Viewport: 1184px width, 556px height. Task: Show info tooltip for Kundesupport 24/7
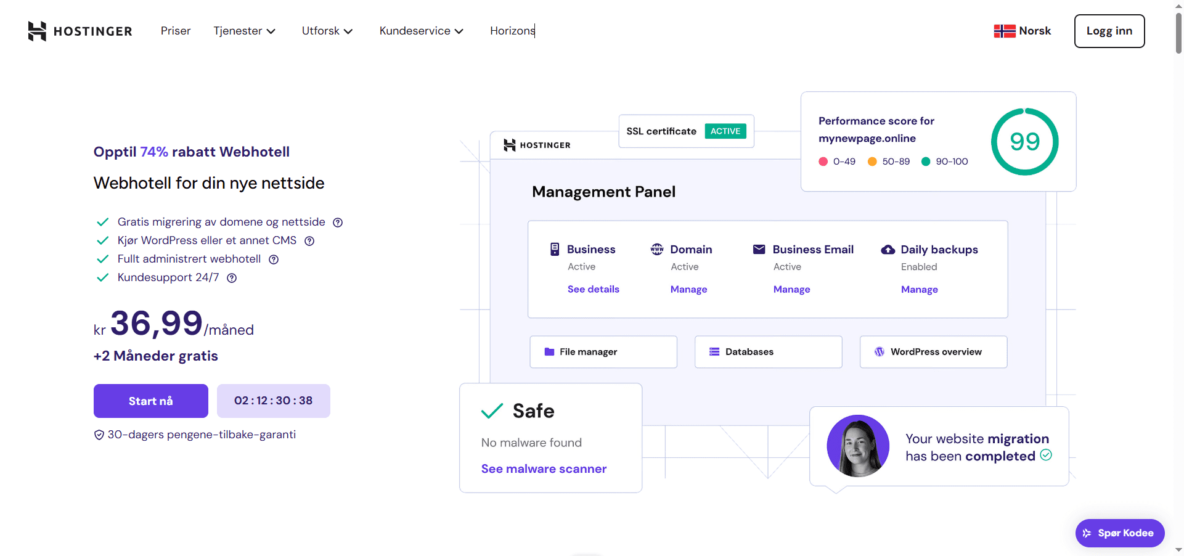pos(232,278)
